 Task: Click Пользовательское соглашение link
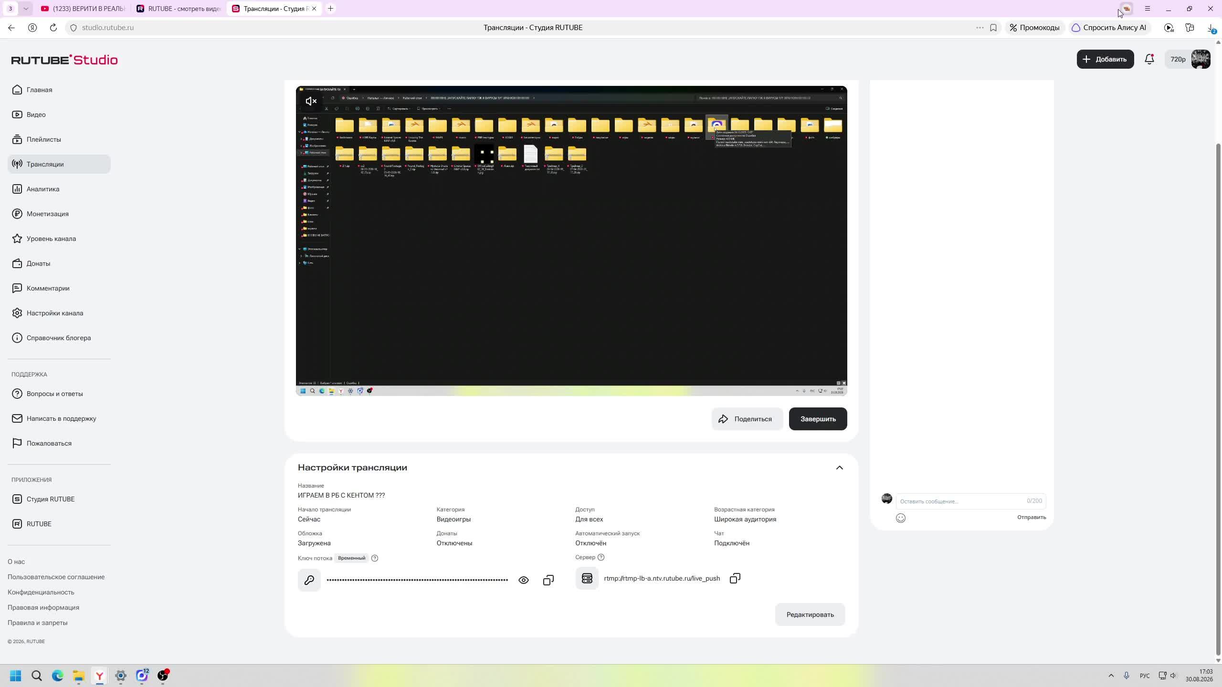[x=56, y=577]
